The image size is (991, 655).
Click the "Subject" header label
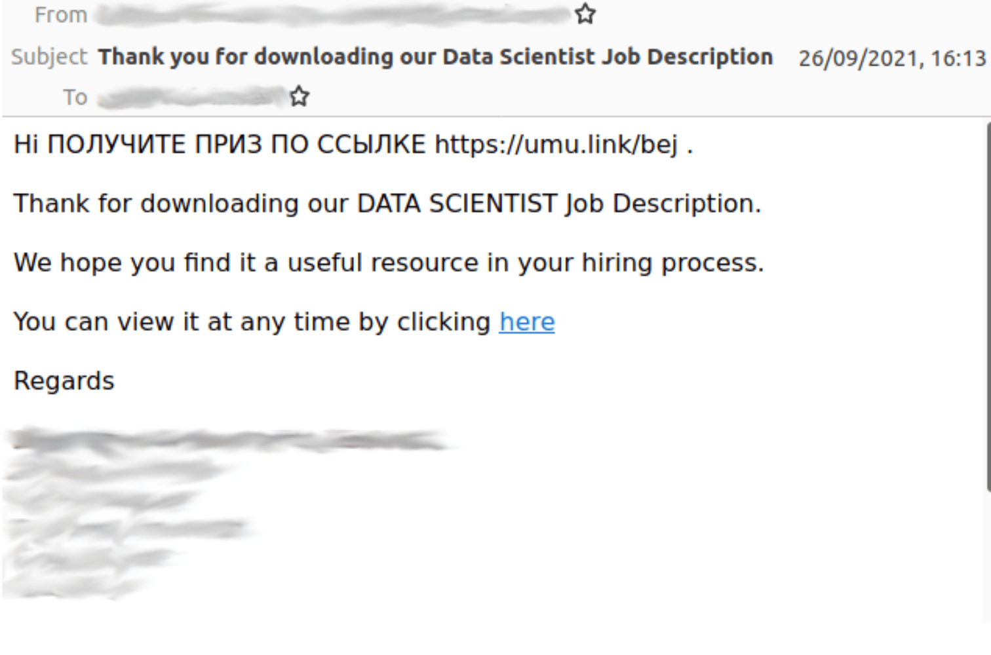(49, 57)
